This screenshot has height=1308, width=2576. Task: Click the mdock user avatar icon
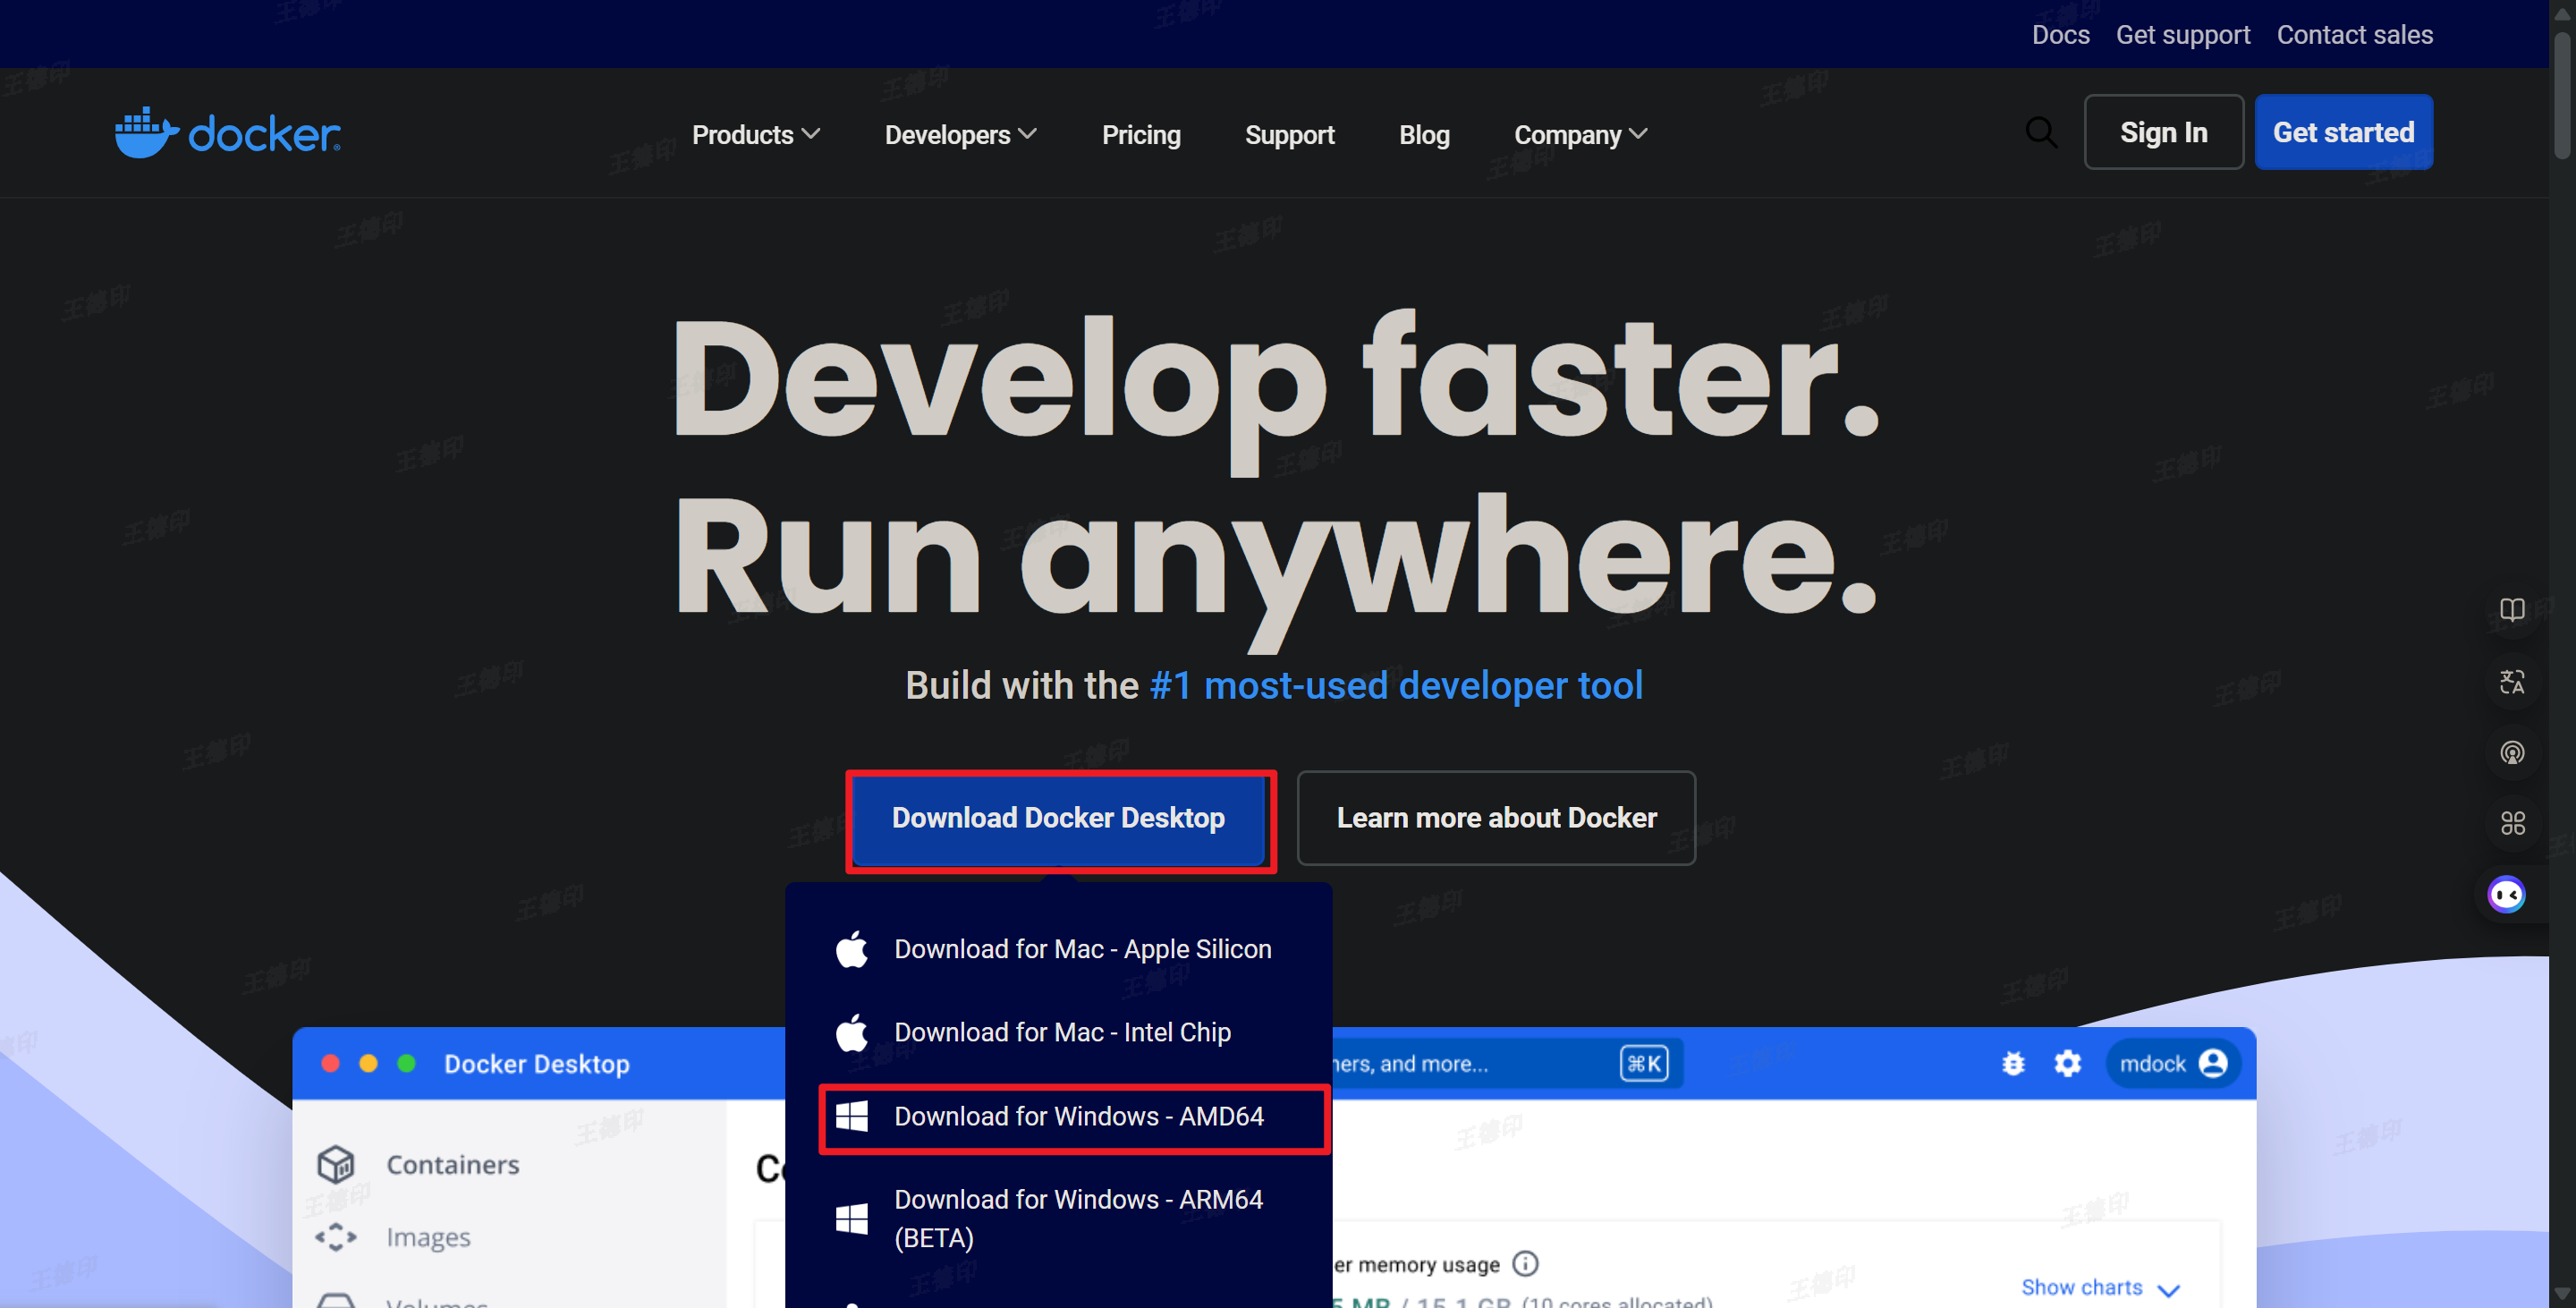coord(2213,1063)
